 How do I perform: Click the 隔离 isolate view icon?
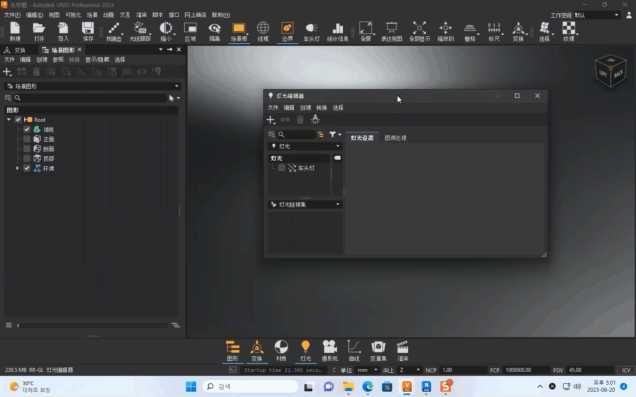pos(215,32)
